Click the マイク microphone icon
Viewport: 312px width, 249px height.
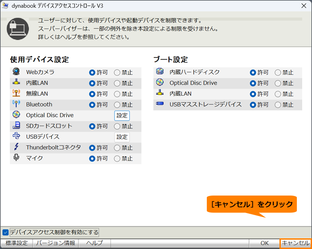(16, 157)
